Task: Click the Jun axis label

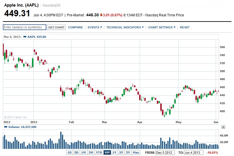Action: pos(216,122)
